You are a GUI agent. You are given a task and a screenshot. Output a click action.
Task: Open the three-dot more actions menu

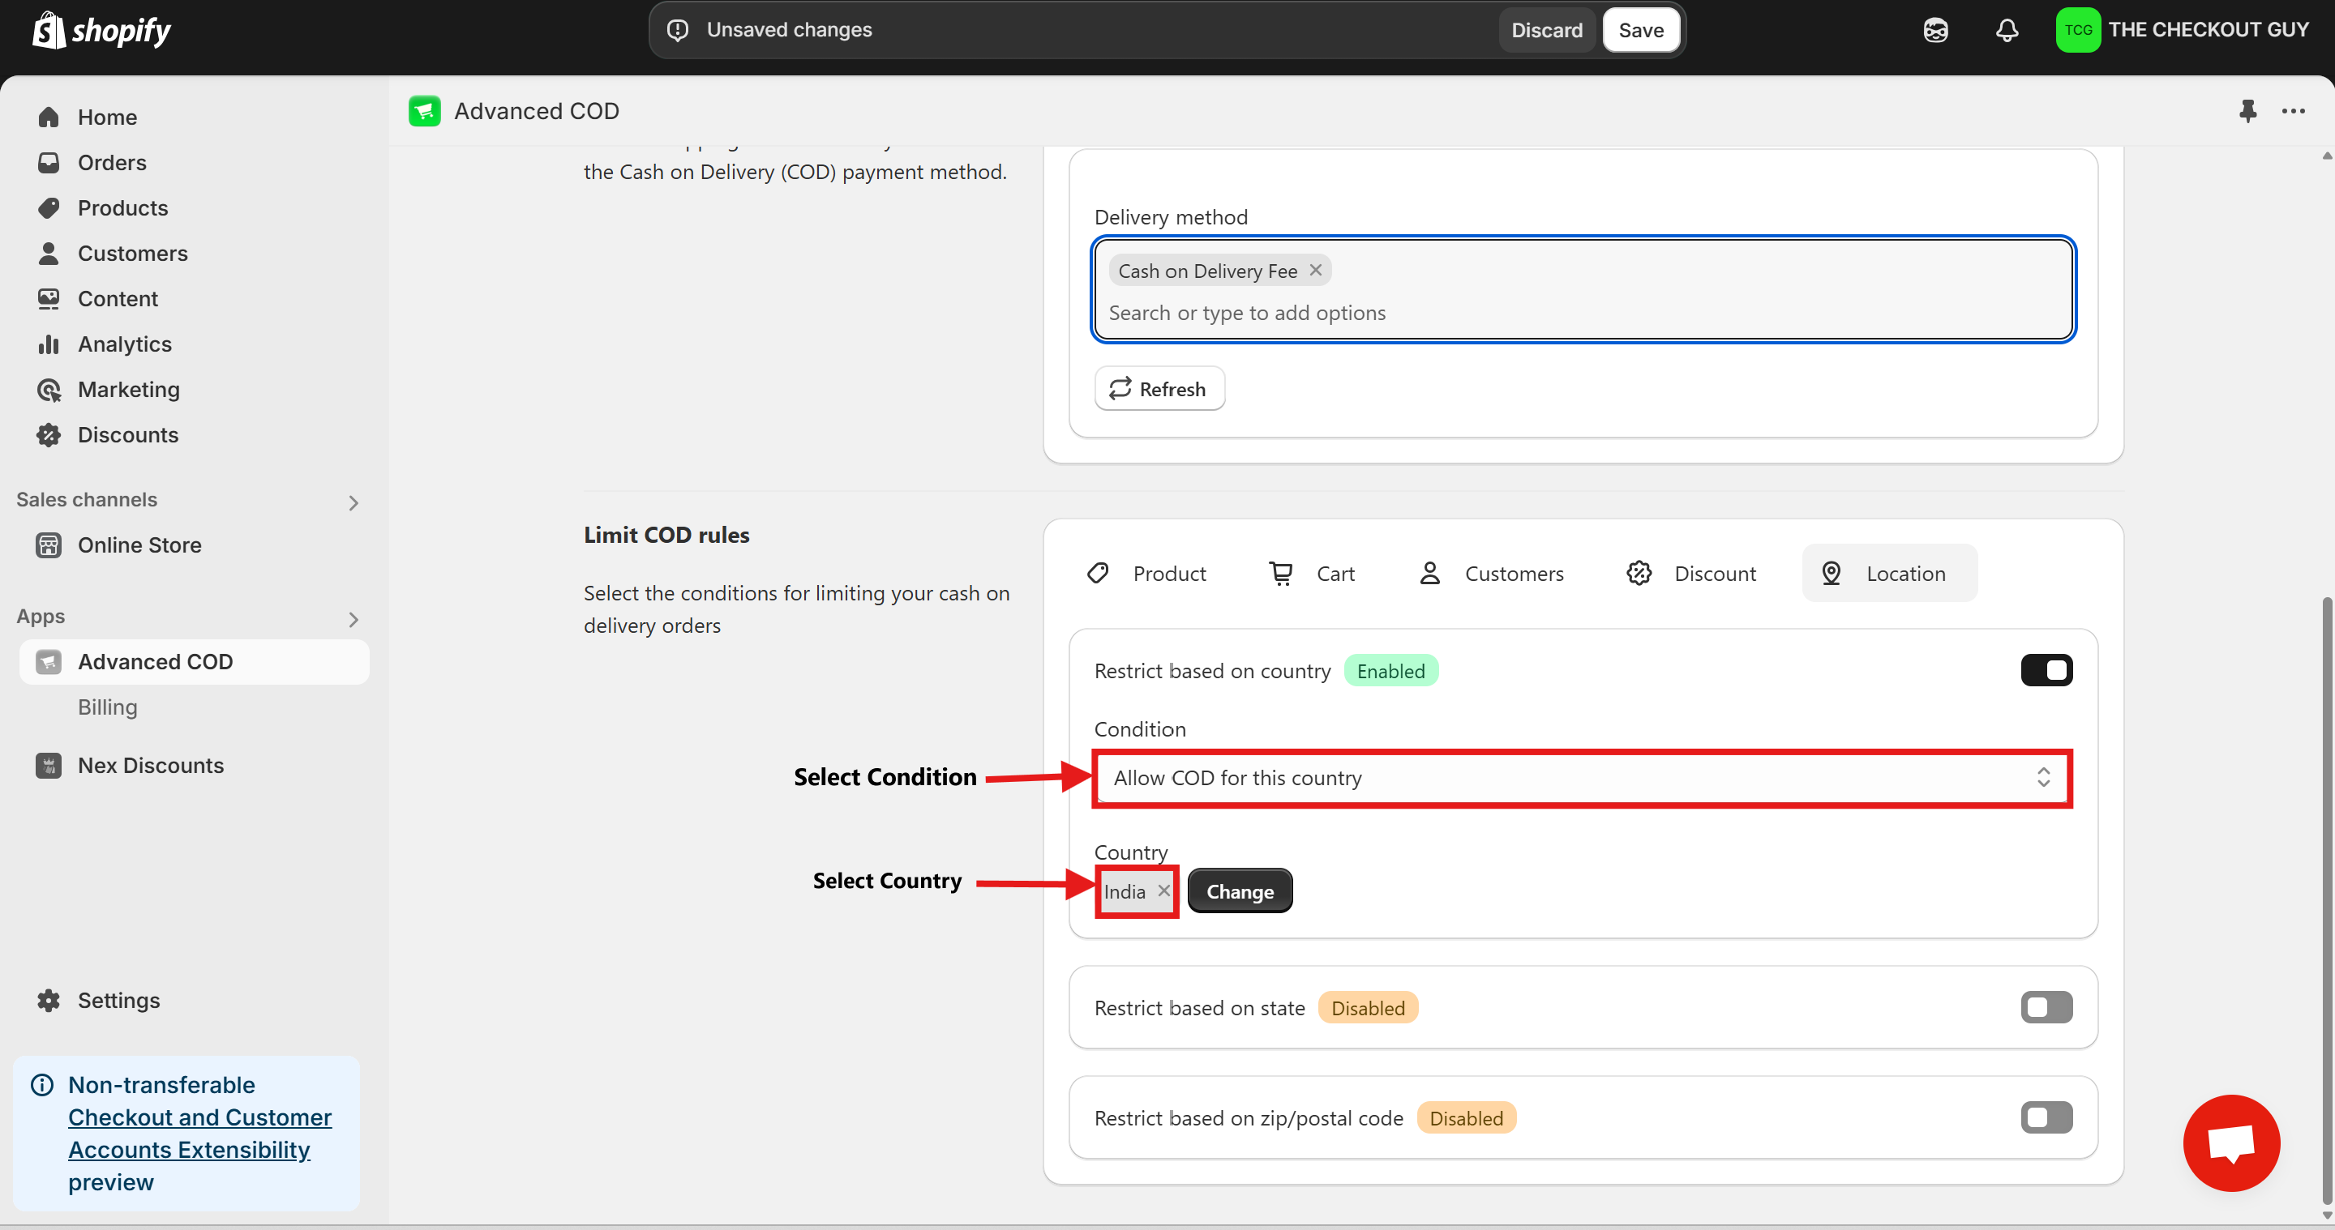pos(2294,110)
